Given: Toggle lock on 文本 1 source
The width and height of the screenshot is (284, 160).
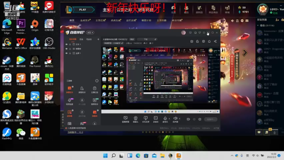Looking at the screenshot, I should [x=70, y=44].
